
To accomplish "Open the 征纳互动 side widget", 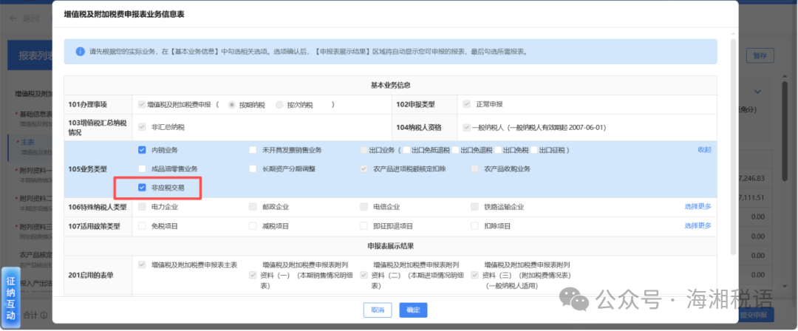I will [10, 298].
